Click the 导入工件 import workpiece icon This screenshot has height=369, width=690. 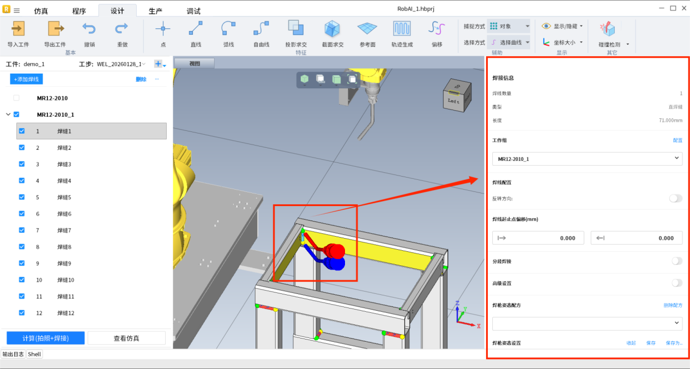18,29
